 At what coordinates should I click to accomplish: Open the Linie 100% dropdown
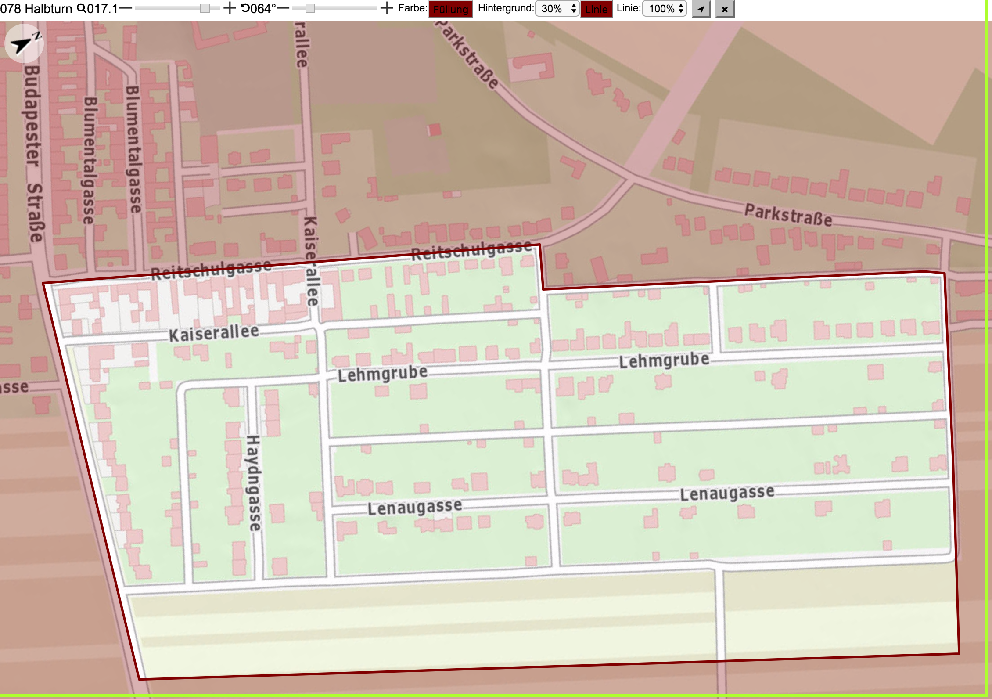tap(665, 9)
